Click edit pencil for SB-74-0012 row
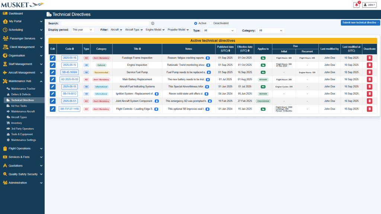This screenshot has width=381, height=214. (x=53, y=94)
